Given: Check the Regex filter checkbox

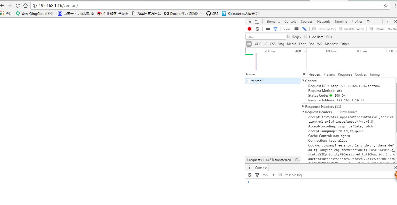Looking at the screenshot, I should click(289, 37).
